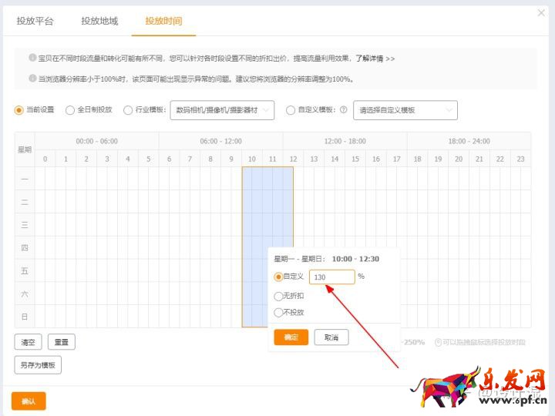Click the custom discount field showing 130
This screenshot has height=416, width=555.
coord(331,277)
